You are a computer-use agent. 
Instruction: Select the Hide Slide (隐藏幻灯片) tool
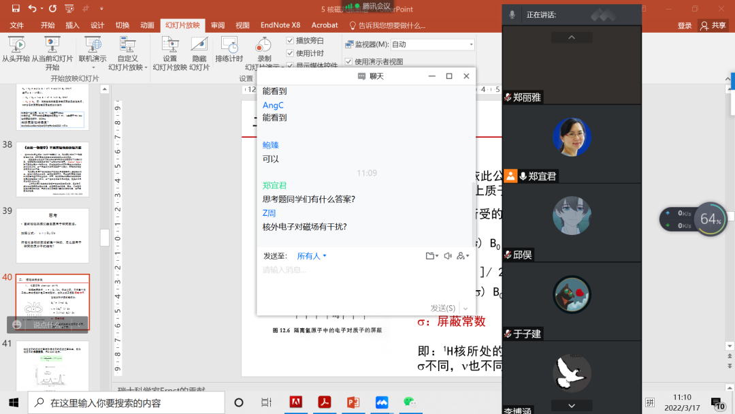point(199,51)
